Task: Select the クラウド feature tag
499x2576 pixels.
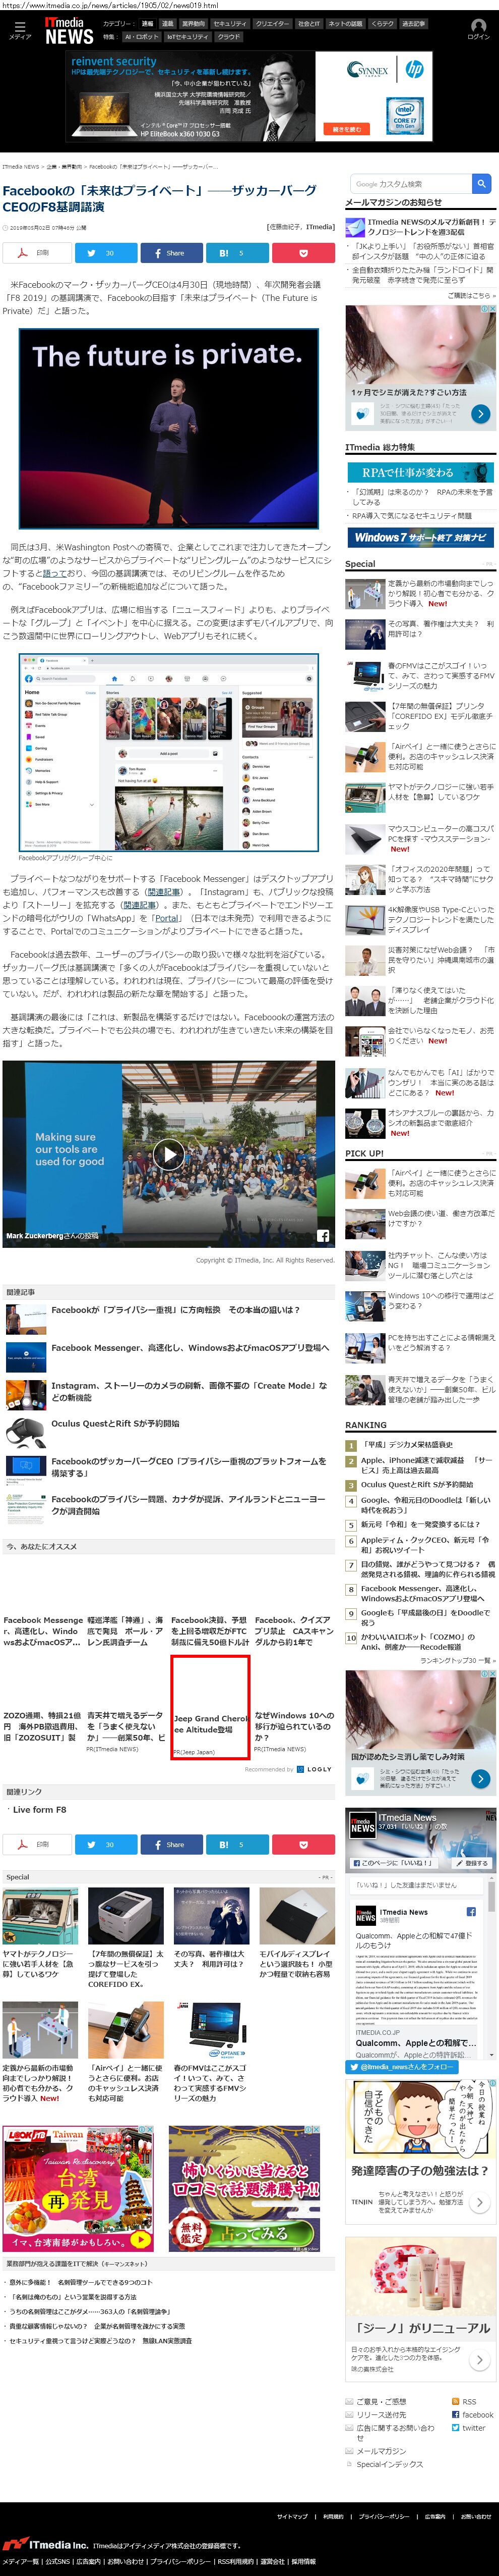Action: 228,37
